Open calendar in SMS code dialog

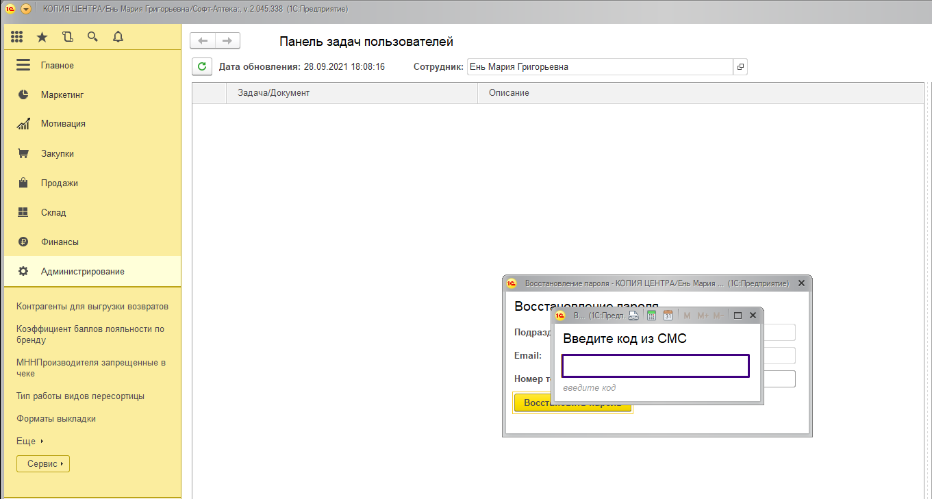(x=668, y=316)
